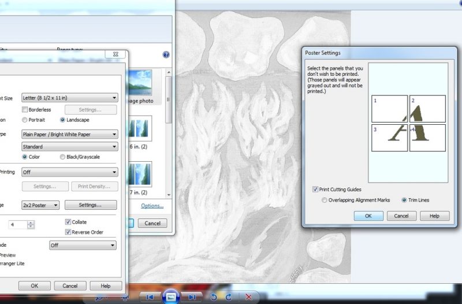Open the Options... link
The width and height of the screenshot is (462, 304).
152,206
